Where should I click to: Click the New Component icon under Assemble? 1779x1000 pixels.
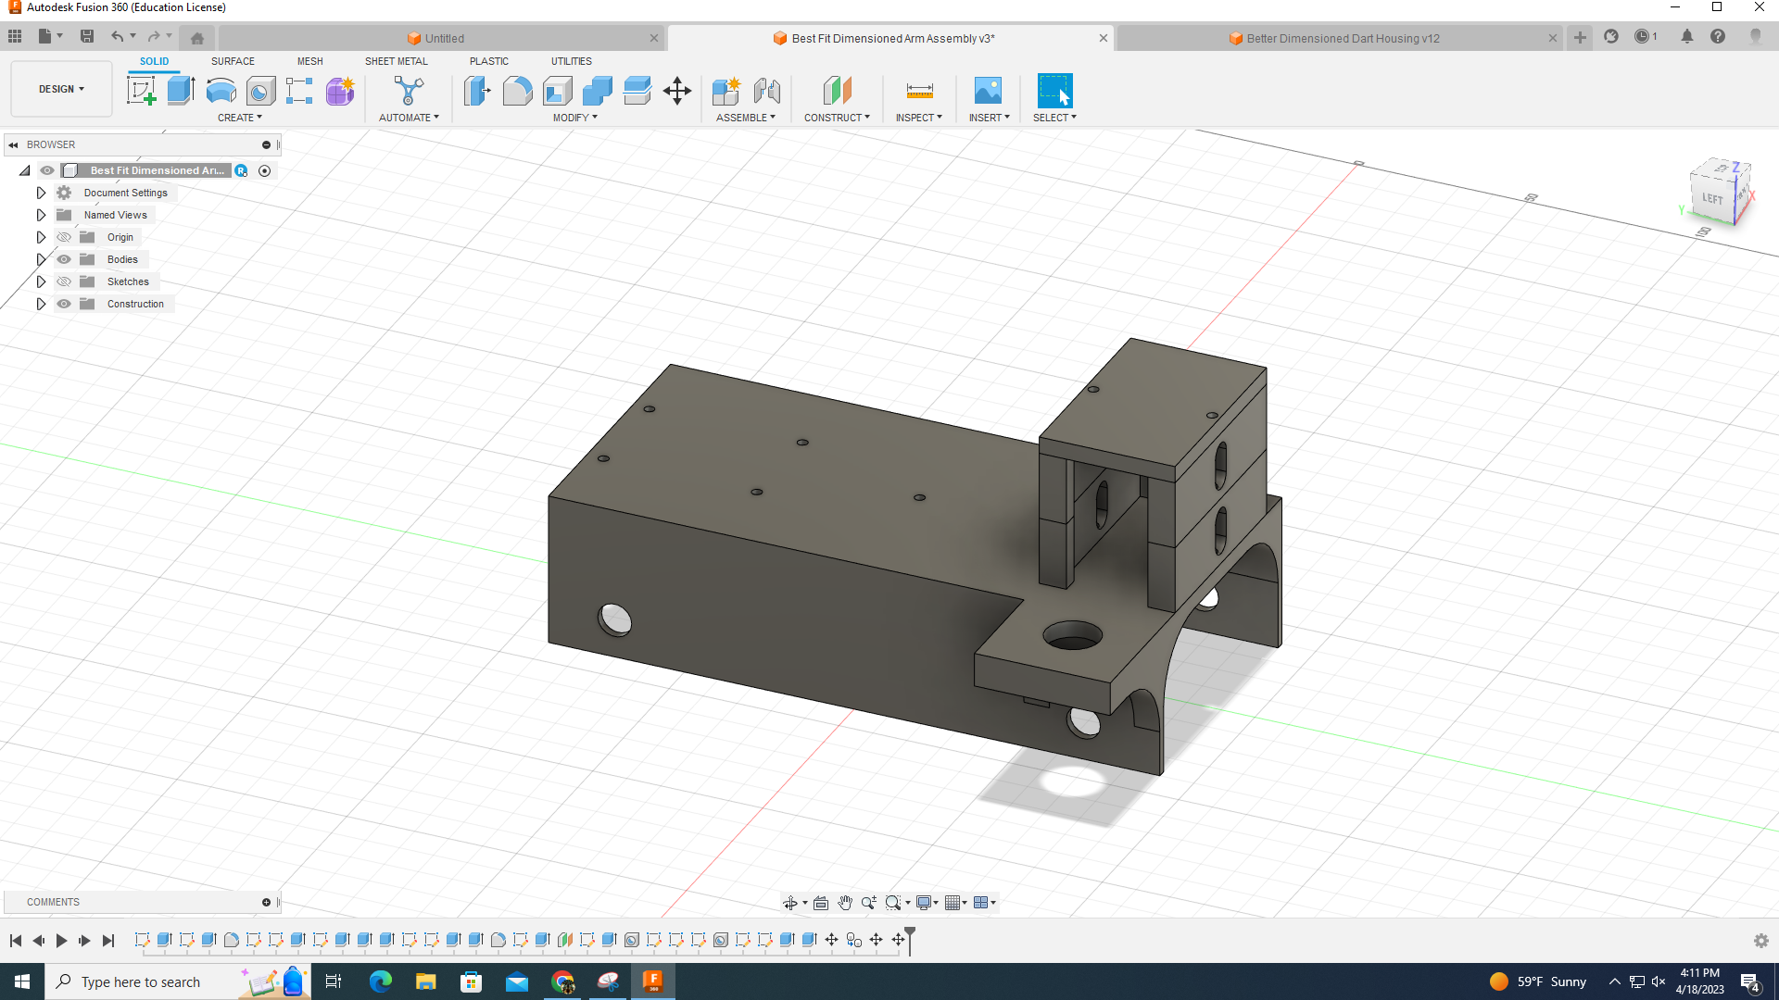point(726,91)
